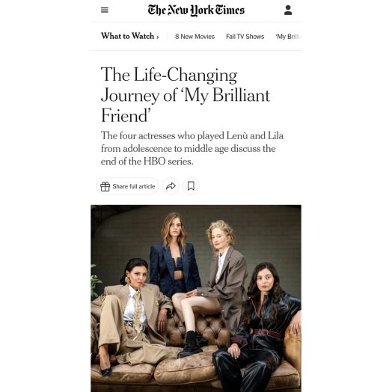Click the Share full article button
The height and width of the screenshot is (392, 392).
pyautogui.click(x=128, y=186)
